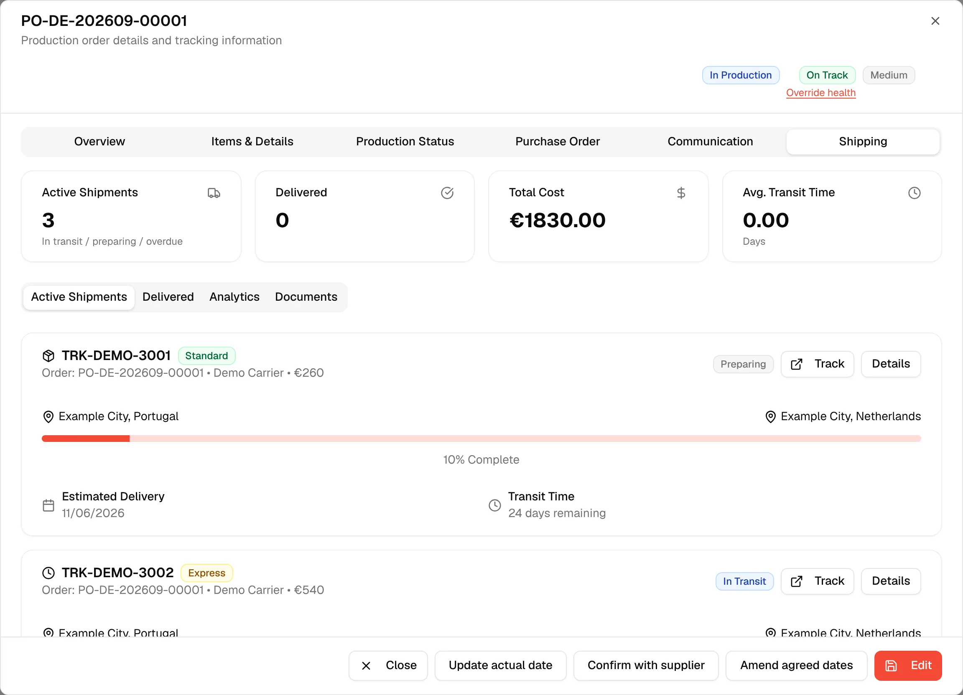Viewport: 963px width, 695px height.
Task: Click the destination pin icon for Example City, Netherlands
Action: 770,417
